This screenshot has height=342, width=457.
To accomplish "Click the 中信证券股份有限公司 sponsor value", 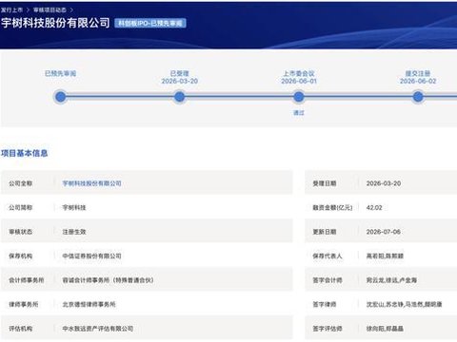I will 91,256.
